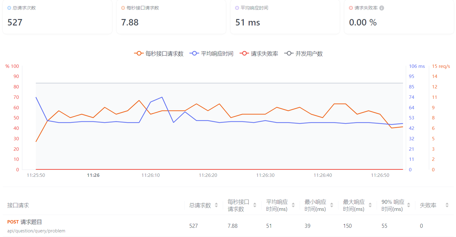Click the blue dot next to 总请求次数
The image size is (456, 237).
pos(9,8)
